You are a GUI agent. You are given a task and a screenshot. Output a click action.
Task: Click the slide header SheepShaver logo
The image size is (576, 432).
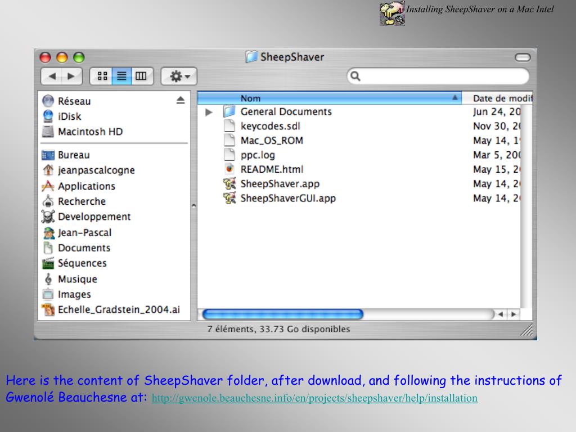[x=392, y=13]
